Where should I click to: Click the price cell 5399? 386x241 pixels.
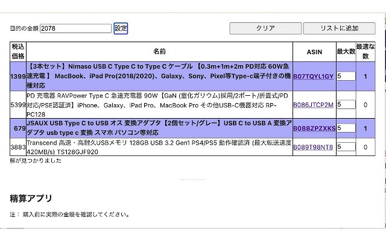pos(18,105)
